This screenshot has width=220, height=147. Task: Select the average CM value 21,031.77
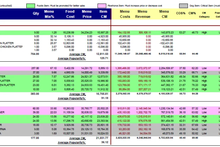click(x=102, y=138)
